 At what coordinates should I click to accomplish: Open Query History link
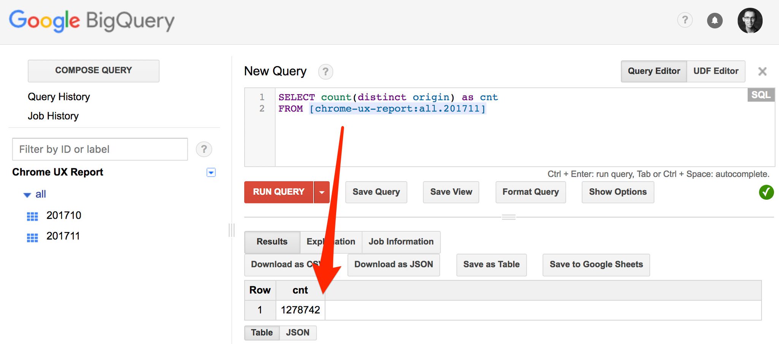[x=59, y=97]
